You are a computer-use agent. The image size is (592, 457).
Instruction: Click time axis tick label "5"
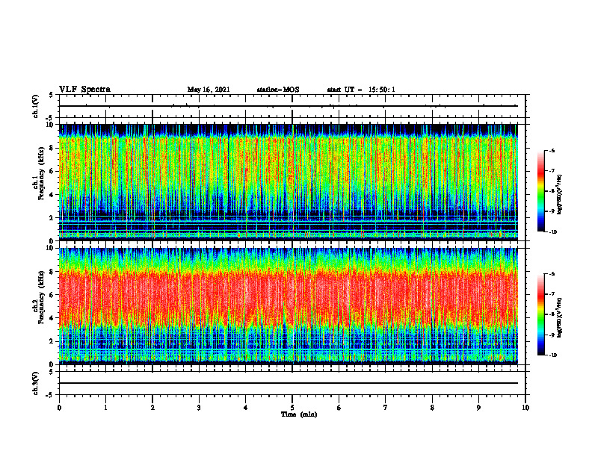292,408
